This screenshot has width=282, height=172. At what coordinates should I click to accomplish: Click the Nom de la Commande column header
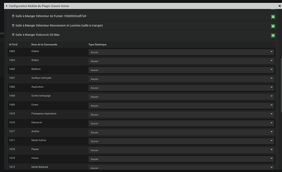[x=44, y=44]
